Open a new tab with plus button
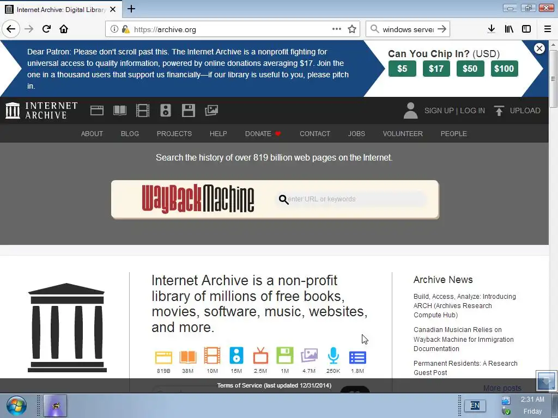558x418 pixels. click(x=131, y=9)
